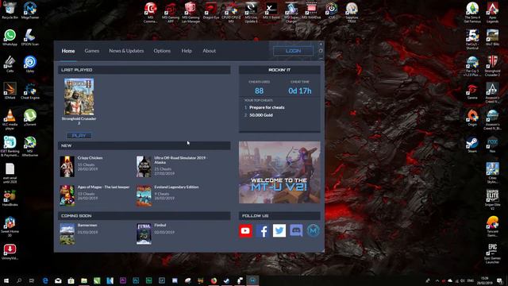Open MSI Gaming APP desktop icon
Viewport: 508px width, 286px height.
[x=171, y=13]
